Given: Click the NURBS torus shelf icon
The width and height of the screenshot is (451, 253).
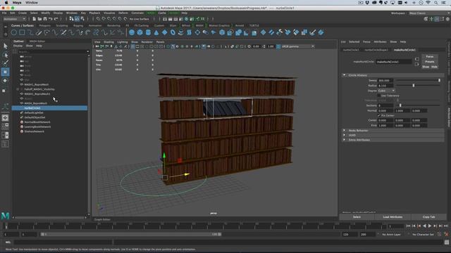Looking at the screenshot, I should [x=173, y=32].
